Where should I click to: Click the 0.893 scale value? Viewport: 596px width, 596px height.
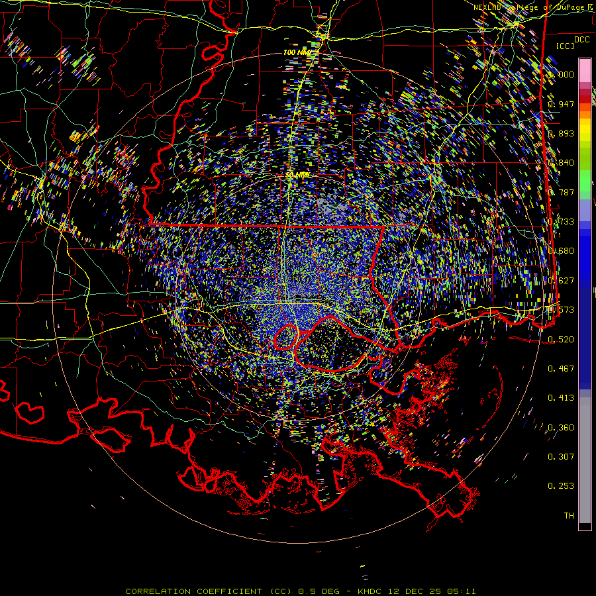[x=561, y=133]
